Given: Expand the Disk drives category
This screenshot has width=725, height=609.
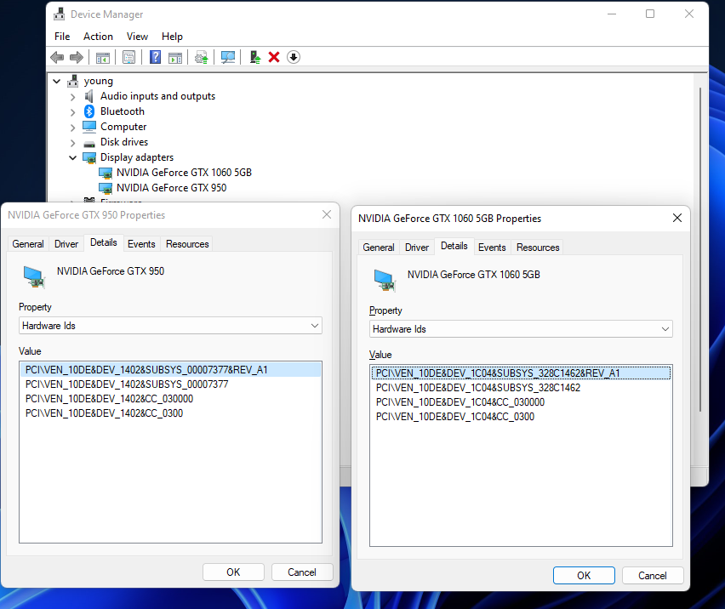Looking at the screenshot, I should (x=72, y=143).
